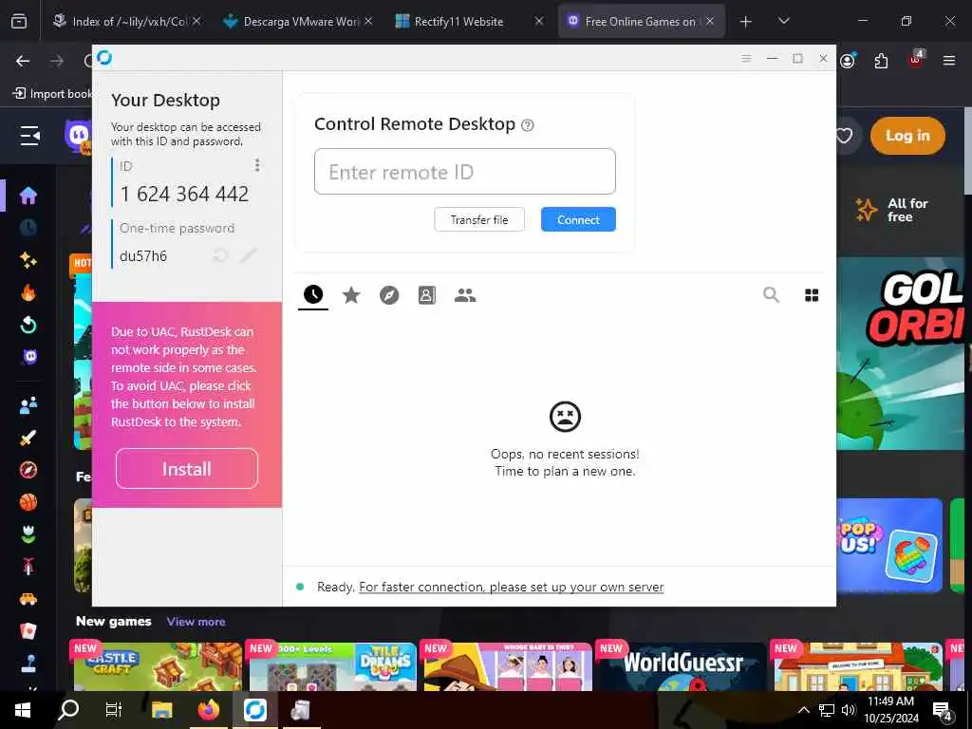Open the ID options three-dot menu

tap(257, 165)
